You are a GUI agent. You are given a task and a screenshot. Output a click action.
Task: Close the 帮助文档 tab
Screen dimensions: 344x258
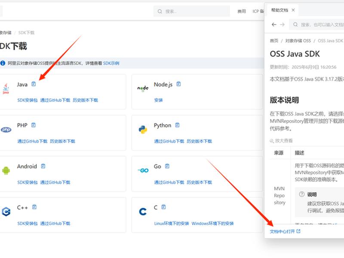(x=293, y=10)
